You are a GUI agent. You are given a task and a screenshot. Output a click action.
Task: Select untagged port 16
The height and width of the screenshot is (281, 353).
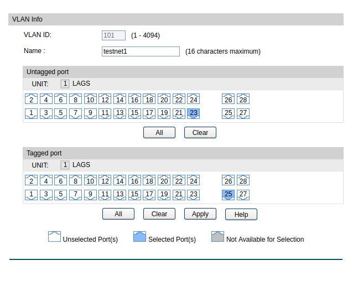(134, 99)
